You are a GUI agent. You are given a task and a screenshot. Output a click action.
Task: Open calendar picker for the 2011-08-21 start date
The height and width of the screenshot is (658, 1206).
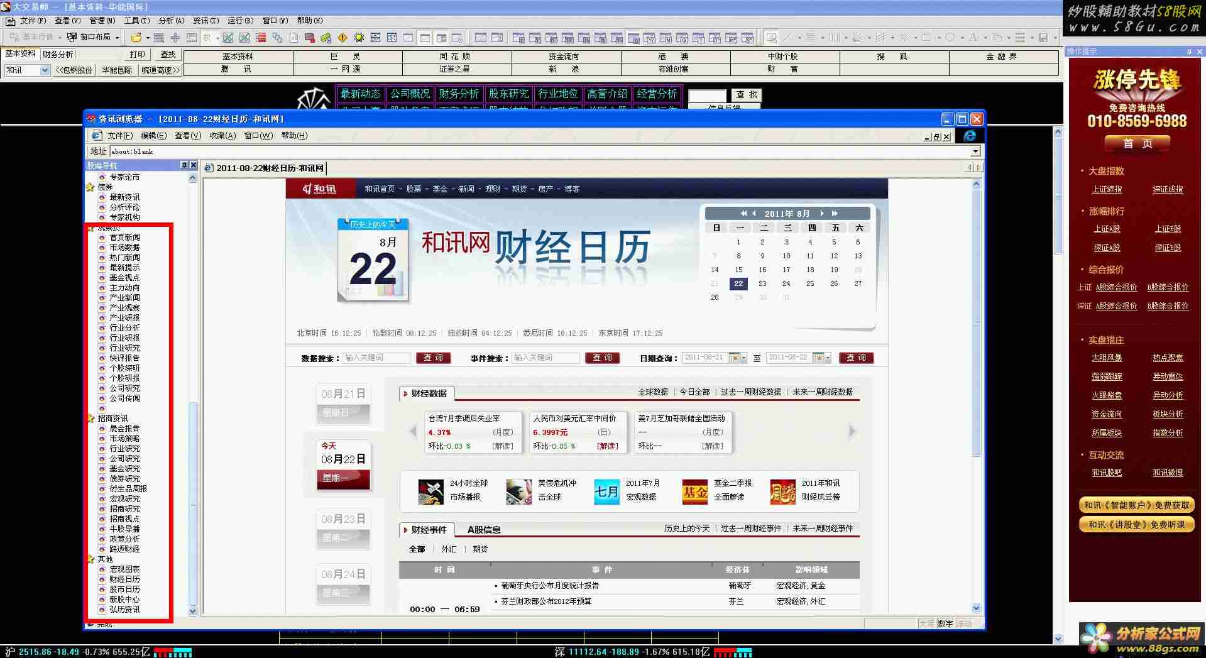click(737, 358)
